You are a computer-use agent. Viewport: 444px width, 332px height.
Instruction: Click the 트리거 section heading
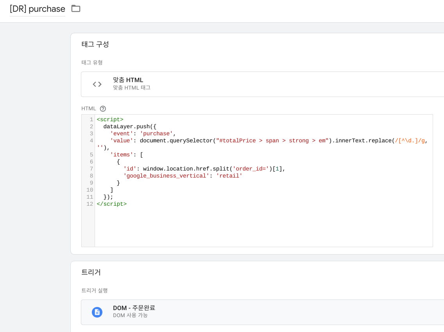91,272
